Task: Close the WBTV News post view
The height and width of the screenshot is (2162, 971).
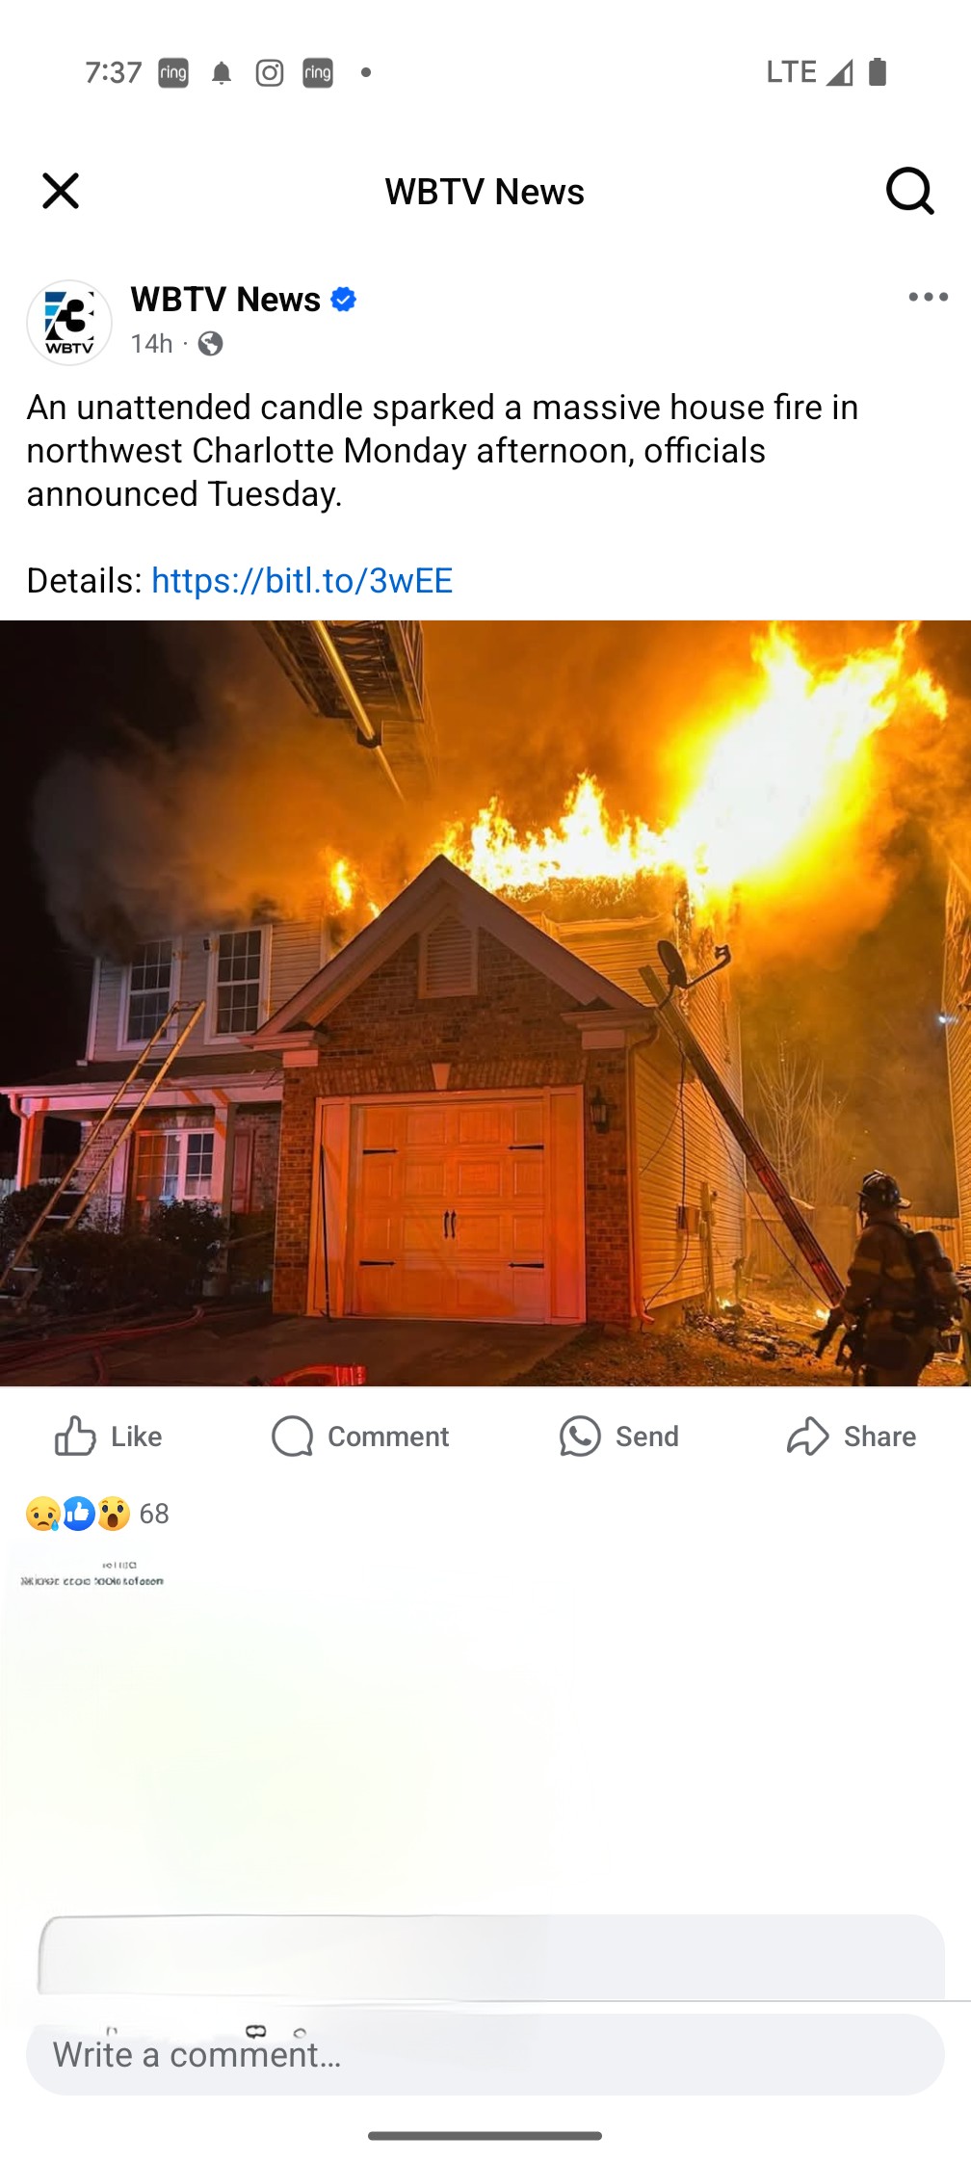Action: tap(61, 191)
